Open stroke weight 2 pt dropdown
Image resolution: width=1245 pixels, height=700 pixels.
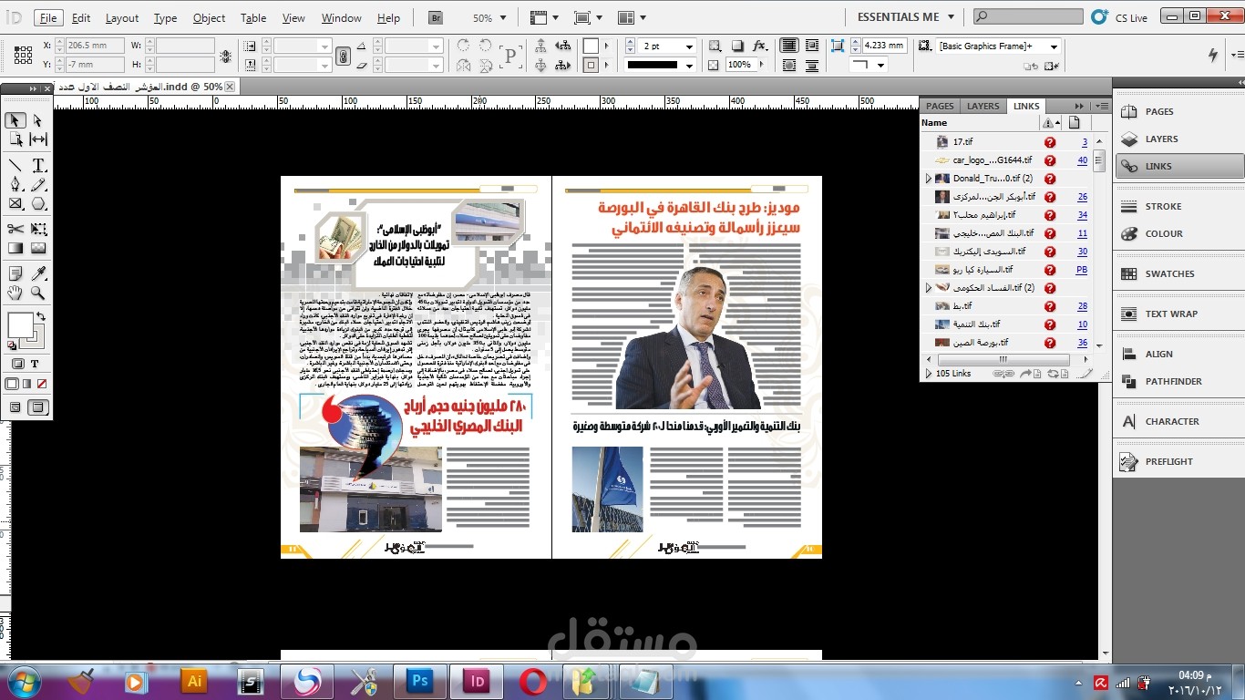point(689,46)
